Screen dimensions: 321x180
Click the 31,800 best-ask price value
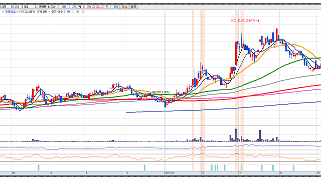coord(62,6)
